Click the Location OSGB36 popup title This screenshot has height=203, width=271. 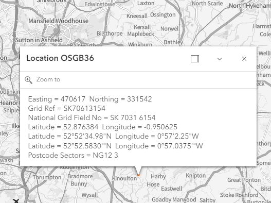click(x=60, y=58)
